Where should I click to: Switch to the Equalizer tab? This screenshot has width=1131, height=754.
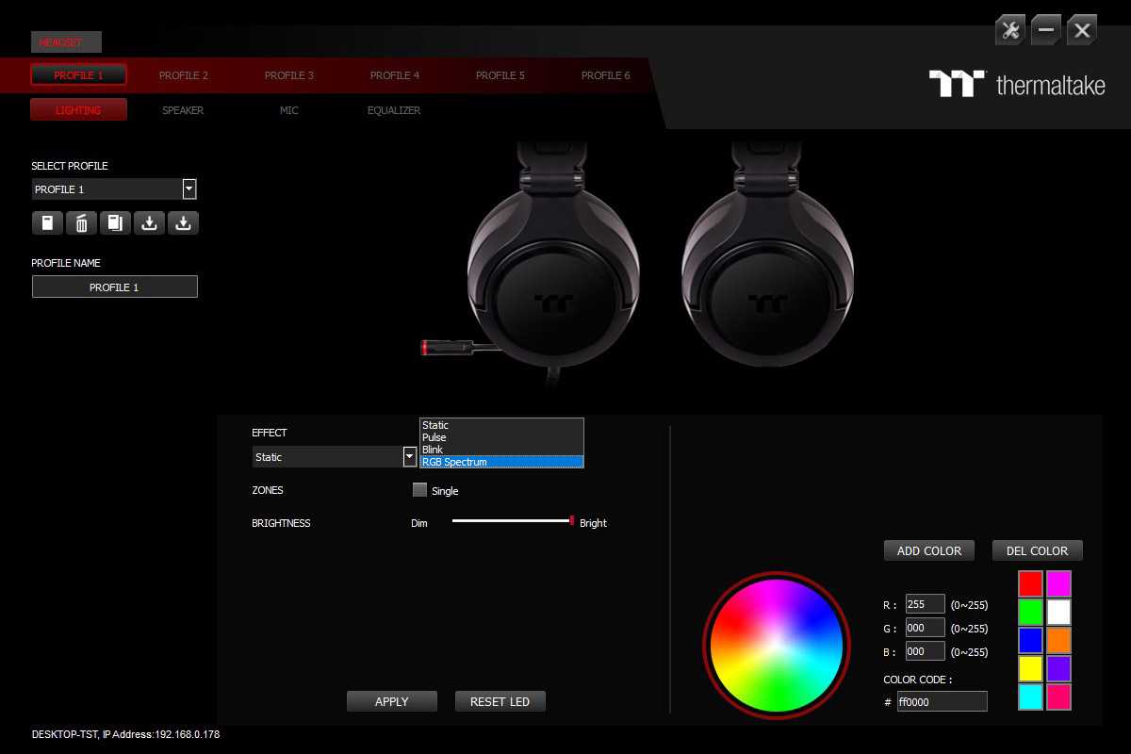(394, 110)
